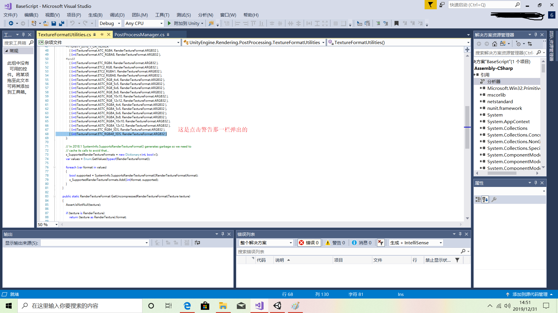Toggle word wrap icon in Output panel
Viewport: 558px width, 313px height.
pos(197,243)
